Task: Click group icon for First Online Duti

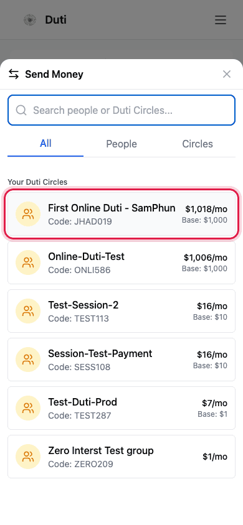Action: pos(28,214)
